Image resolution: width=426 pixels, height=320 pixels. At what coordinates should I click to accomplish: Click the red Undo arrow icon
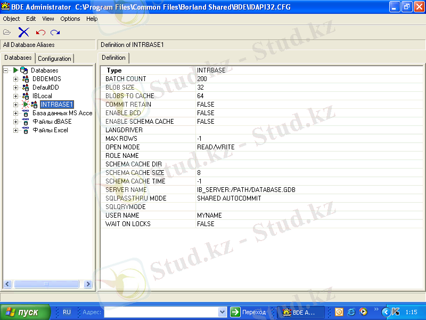click(x=40, y=33)
